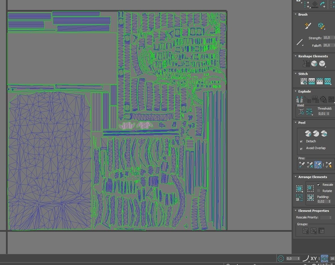335x265 pixels.
Task: Click the Select Group icon
Action: coord(321,231)
